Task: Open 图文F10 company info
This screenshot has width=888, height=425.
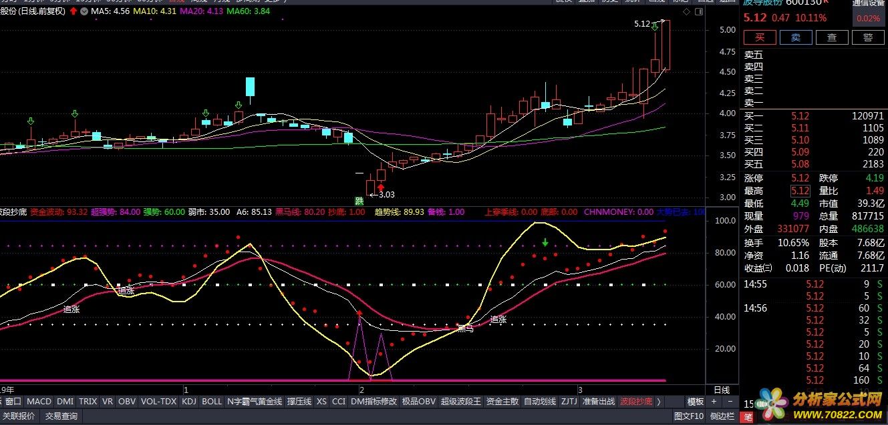Action: (x=689, y=416)
